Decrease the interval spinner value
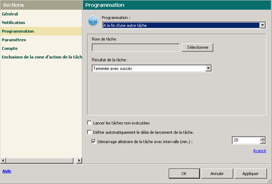This screenshot has height=184, width=272. pyautogui.click(x=263, y=143)
